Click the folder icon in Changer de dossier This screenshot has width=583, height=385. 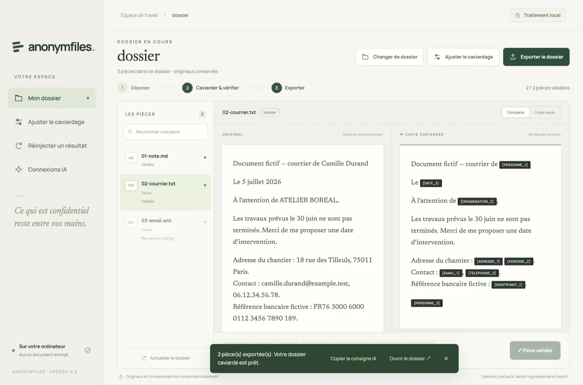coord(365,57)
